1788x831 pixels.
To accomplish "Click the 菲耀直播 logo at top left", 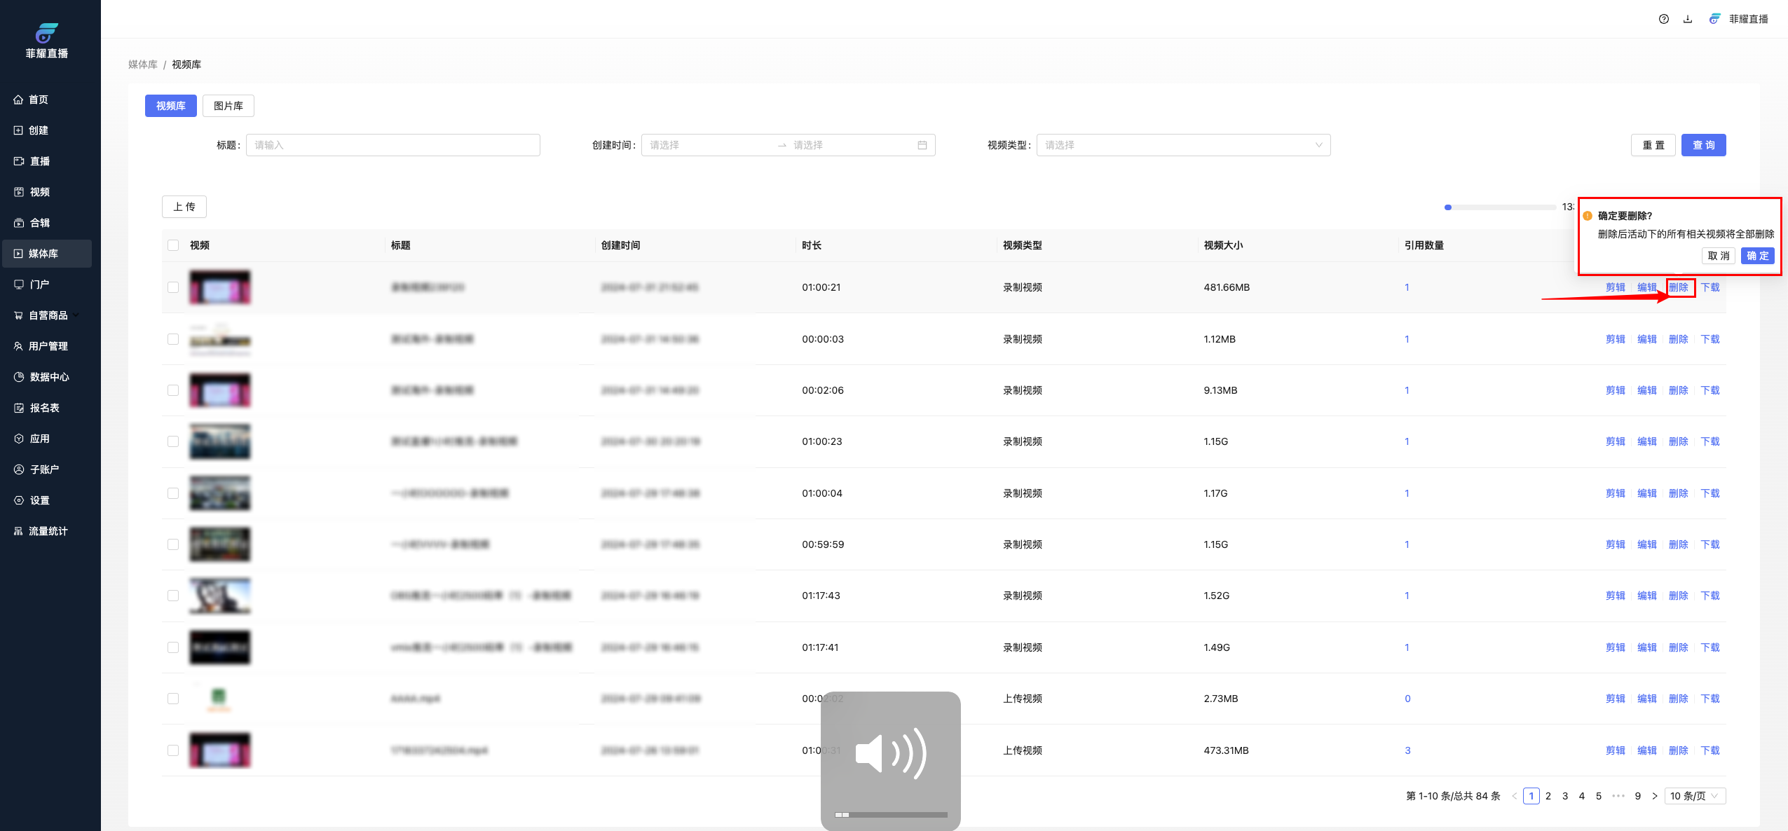I will (47, 33).
